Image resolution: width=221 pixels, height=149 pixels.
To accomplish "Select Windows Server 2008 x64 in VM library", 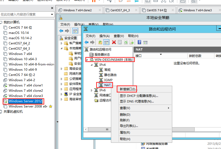I will (x=28, y=106).
